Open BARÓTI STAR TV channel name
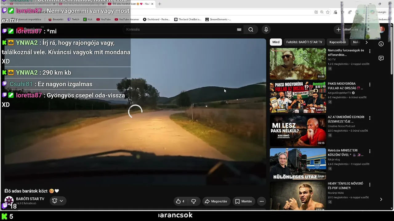Screen dimensions: 394x221 (30, 199)
